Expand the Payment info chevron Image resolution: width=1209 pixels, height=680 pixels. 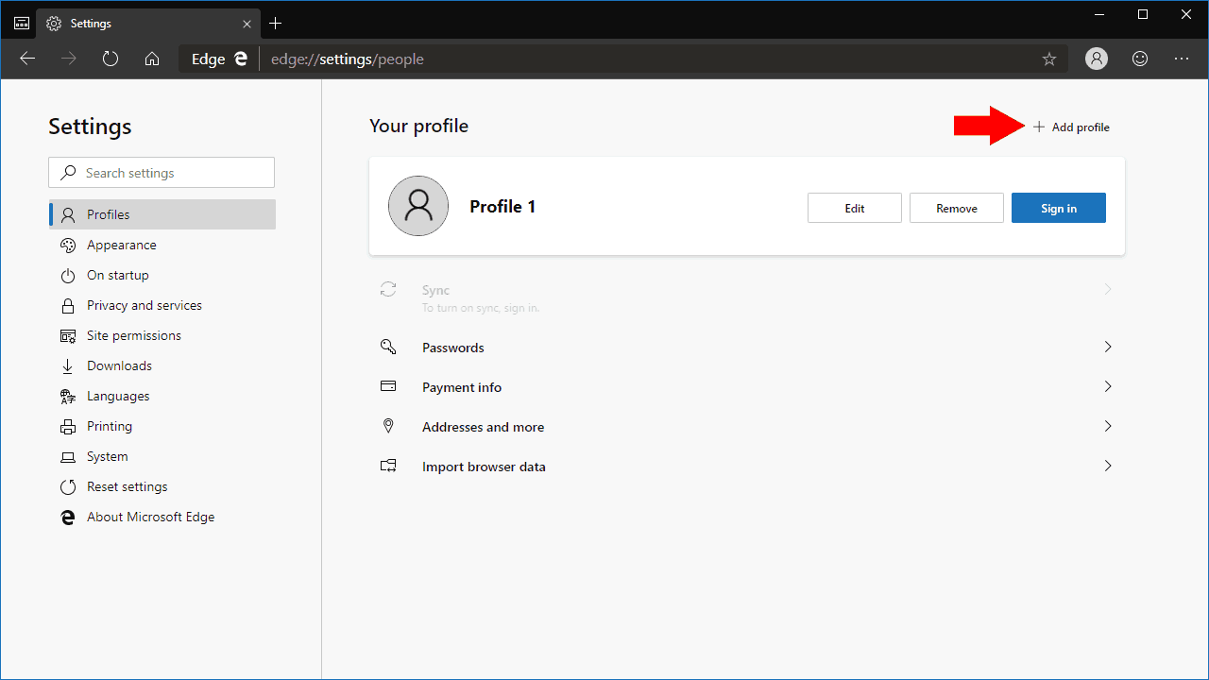coord(1108,386)
